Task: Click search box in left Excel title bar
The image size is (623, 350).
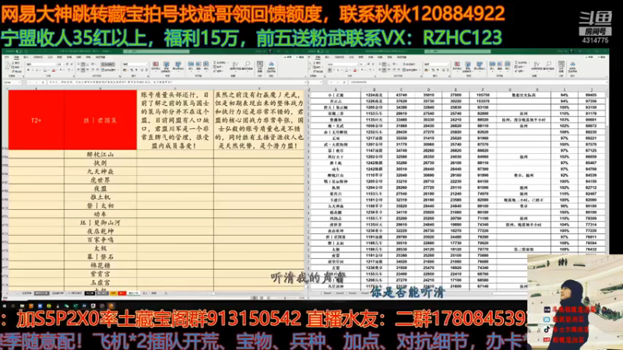Action: coord(157,51)
